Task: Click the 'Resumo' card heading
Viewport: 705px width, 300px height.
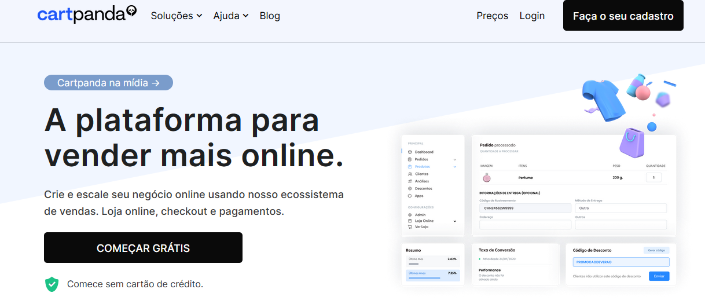Action: [x=413, y=250]
